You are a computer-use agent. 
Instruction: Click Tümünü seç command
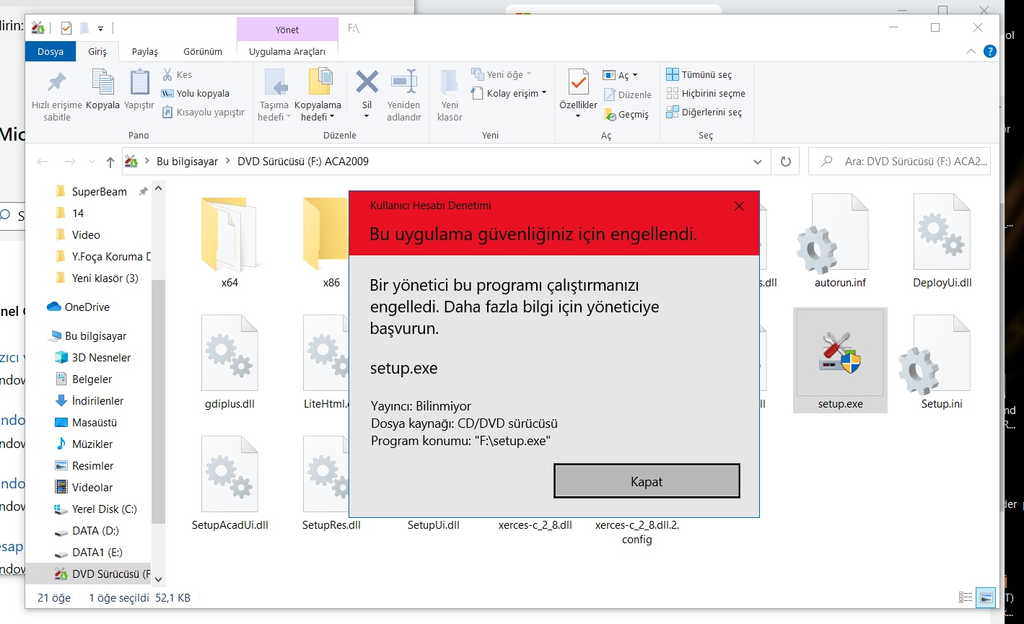[x=699, y=74]
